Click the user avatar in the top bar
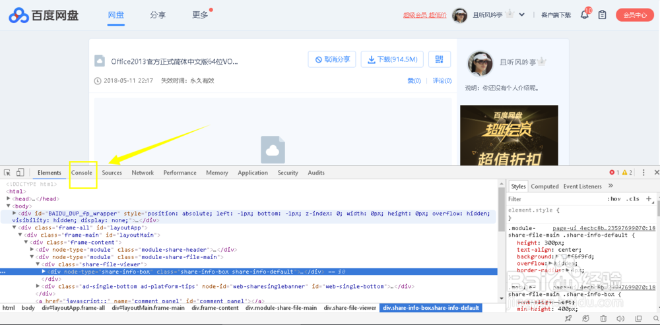The width and height of the screenshot is (660, 325). (459, 15)
